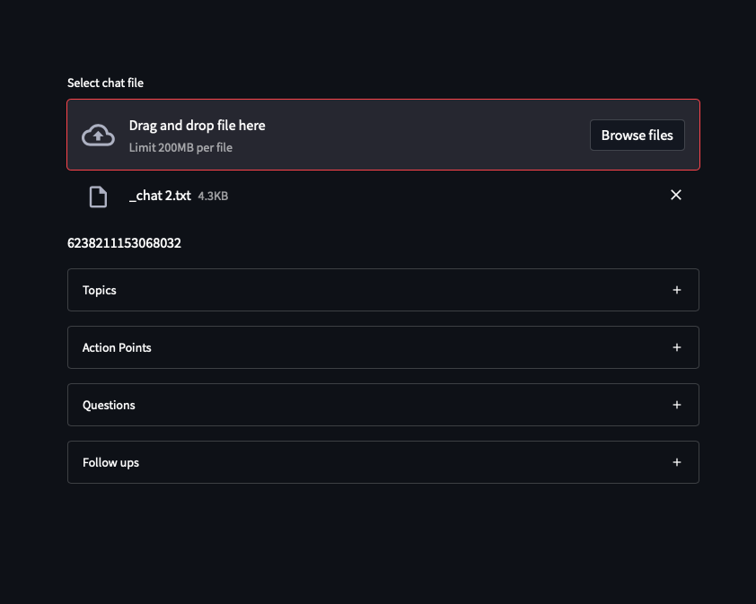The height and width of the screenshot is (604, 756).
Task: Click the X to remove _chat 2.txt
Action: pyautogui.click(x=676, y=195)
